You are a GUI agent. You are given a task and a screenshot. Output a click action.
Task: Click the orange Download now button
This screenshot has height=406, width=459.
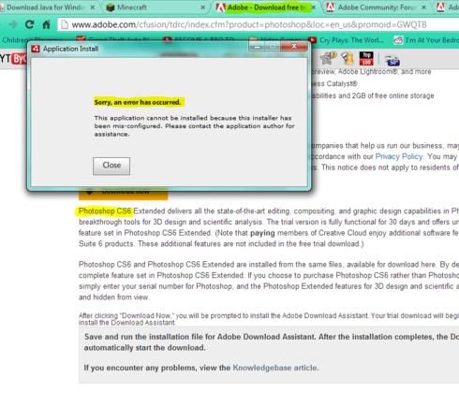[124, 193]
